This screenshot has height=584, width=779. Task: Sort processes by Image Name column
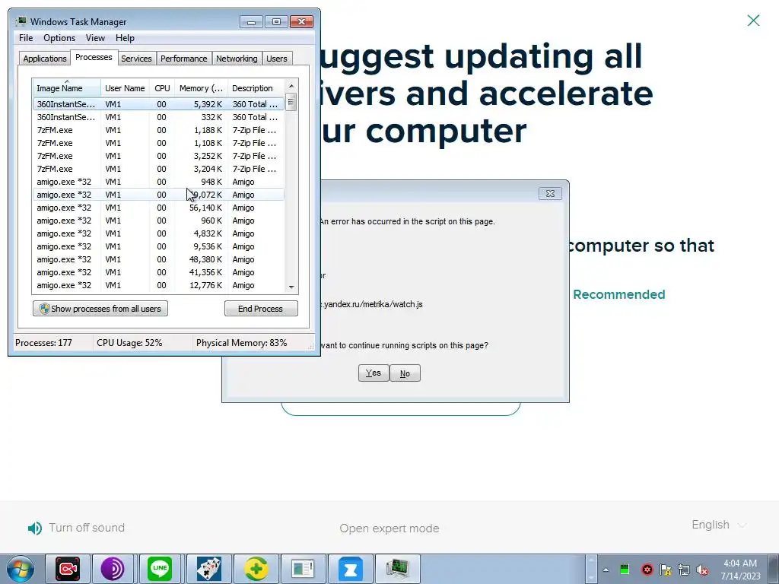coord(67,88)
